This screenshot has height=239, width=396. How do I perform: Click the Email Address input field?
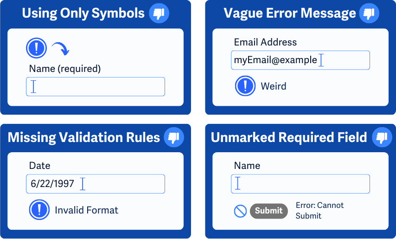300,60
